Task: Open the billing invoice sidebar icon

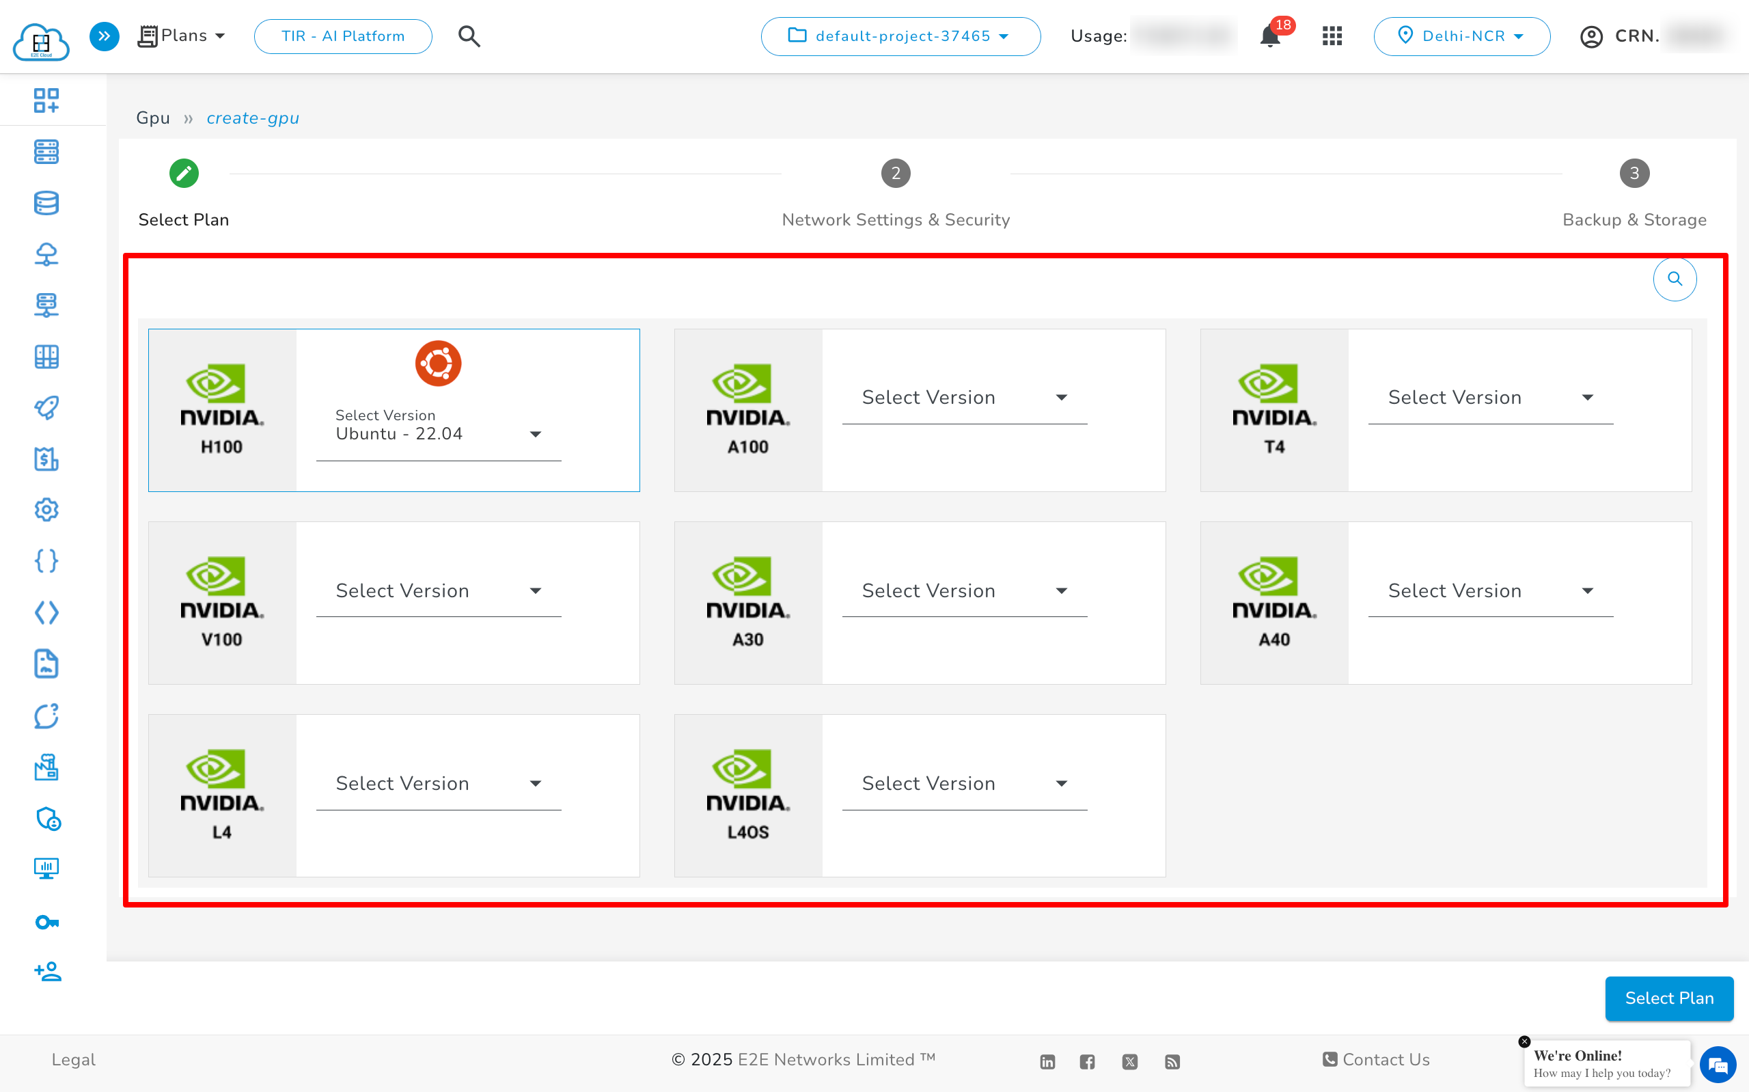Action: (46, 459)
